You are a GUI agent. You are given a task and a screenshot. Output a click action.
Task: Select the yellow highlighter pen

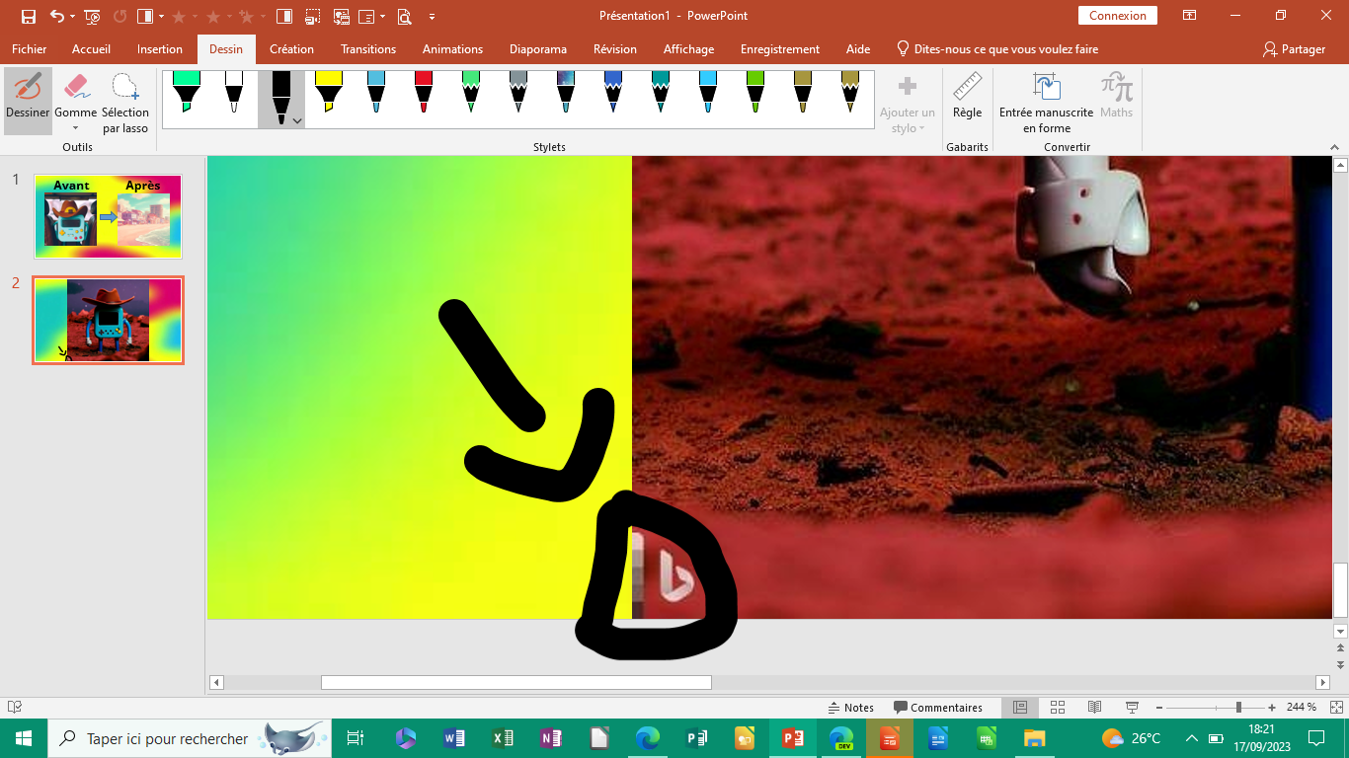point(328,93)
